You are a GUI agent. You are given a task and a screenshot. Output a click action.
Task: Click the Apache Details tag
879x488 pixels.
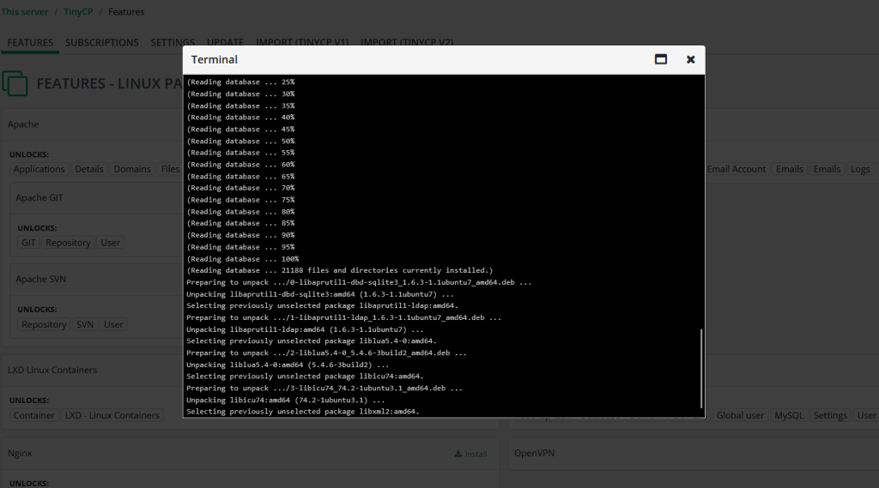89,169
